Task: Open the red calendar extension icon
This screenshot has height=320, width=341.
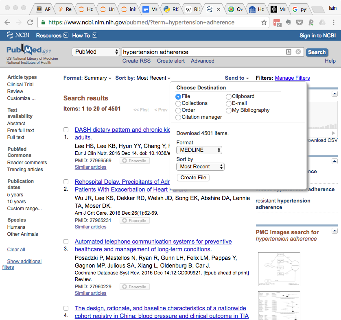Action: tap(277, 23)
